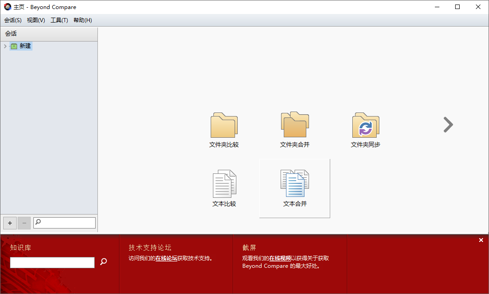Expand the 新建 tree node
Viewport: 489px width, 294px height.
(5, 46)
